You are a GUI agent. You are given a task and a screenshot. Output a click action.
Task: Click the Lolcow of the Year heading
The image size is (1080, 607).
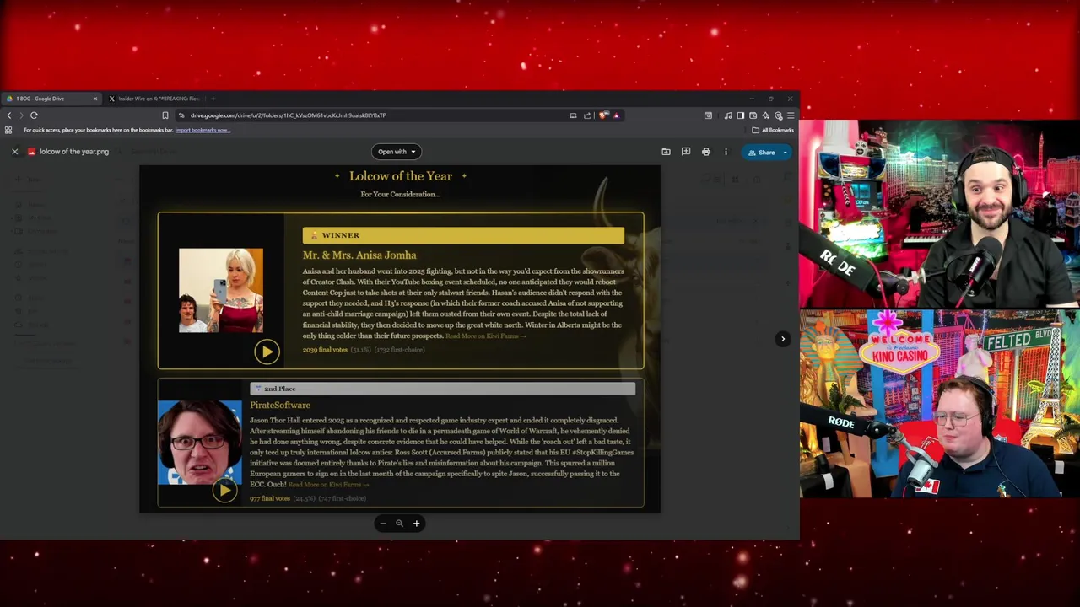(401, 176)
